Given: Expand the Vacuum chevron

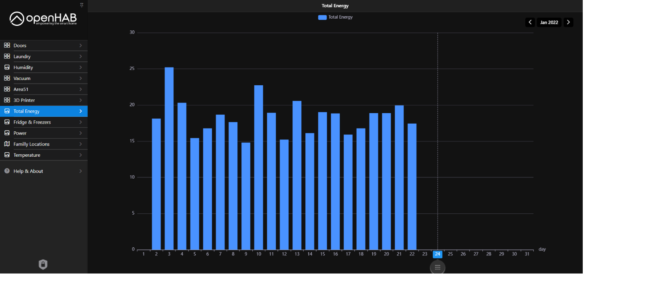Looking at the screenshot, I should [80, 78].
